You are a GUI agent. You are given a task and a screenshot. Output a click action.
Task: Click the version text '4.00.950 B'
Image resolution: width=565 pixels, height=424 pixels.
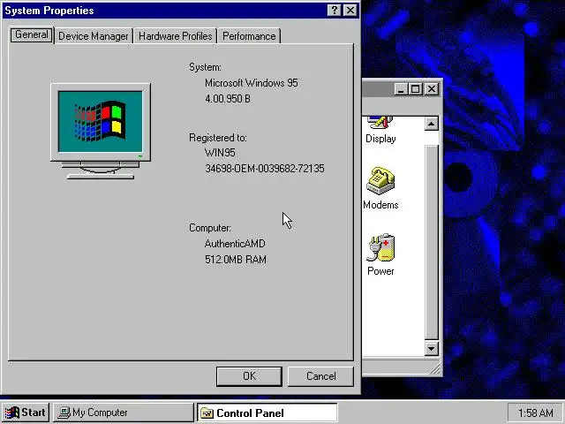tap(228, 99)
